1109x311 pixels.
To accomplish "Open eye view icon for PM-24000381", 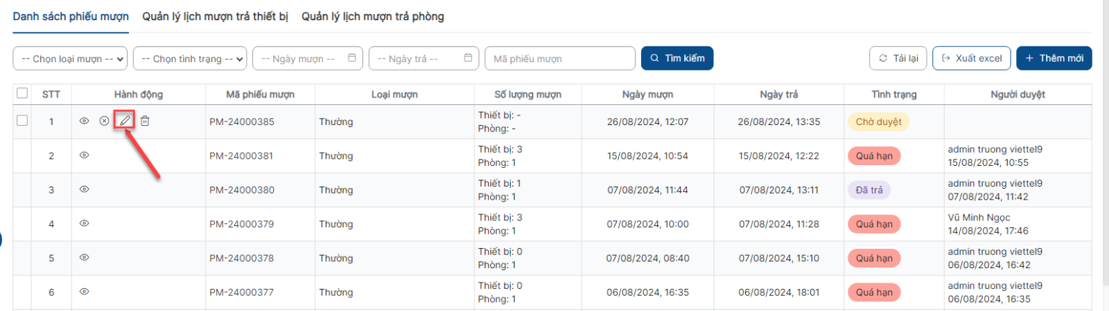I will point(84,155).
